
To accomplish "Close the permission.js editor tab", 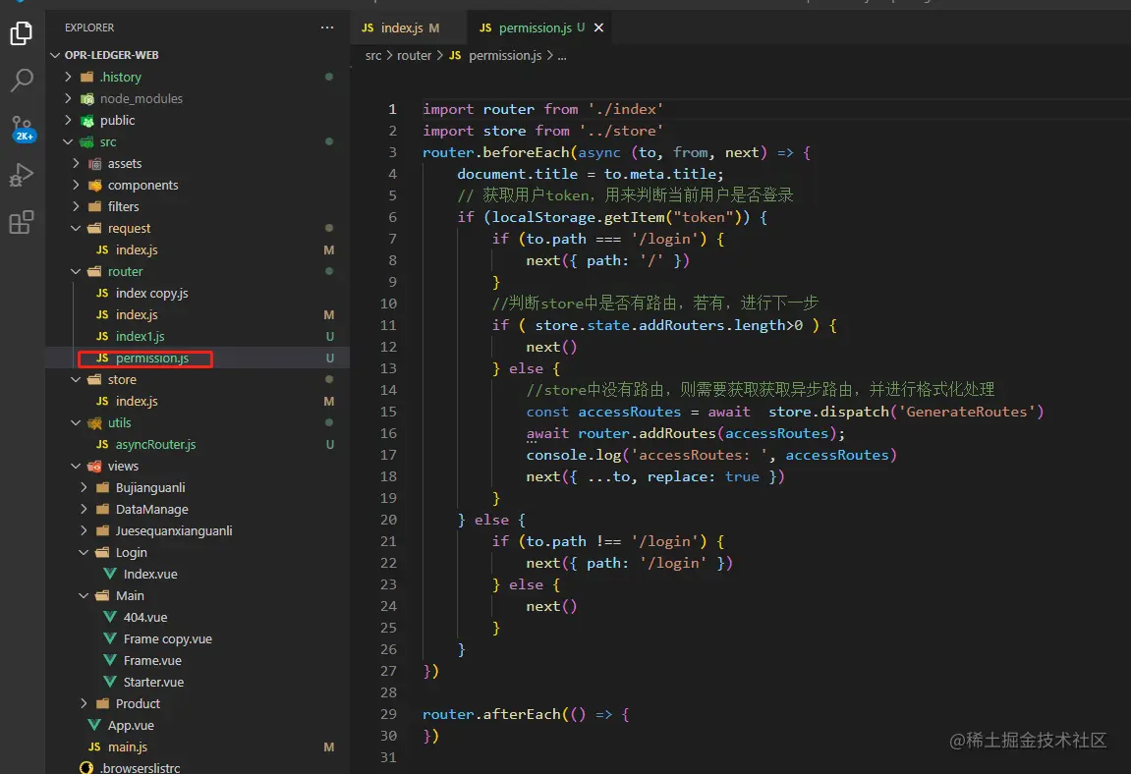I will [598, 28].
